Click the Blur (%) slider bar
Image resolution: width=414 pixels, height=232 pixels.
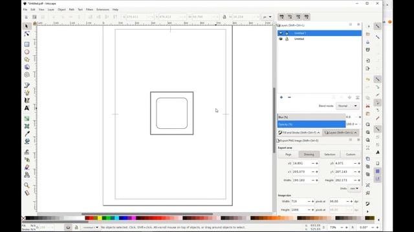click(x=311, y=117)
